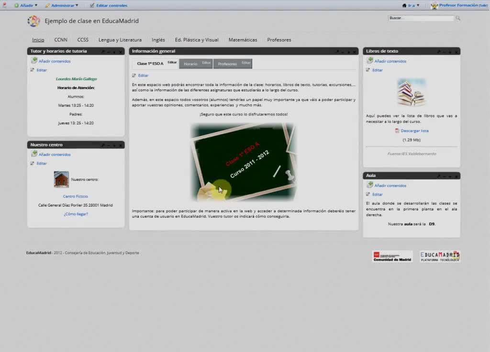Click the pencil icon beside Administrar
The width and height of the screenshot is (490, 352).
click(47, 5)
